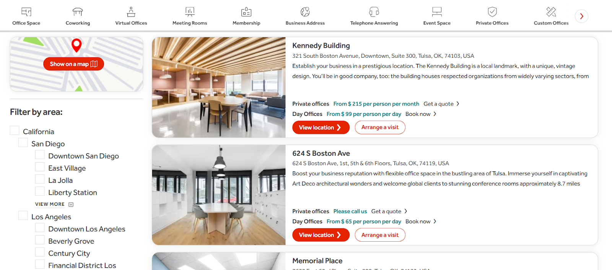Open the Kennedy Building interior photo
This screenshot has height=270, width=612.
[219, 87]
